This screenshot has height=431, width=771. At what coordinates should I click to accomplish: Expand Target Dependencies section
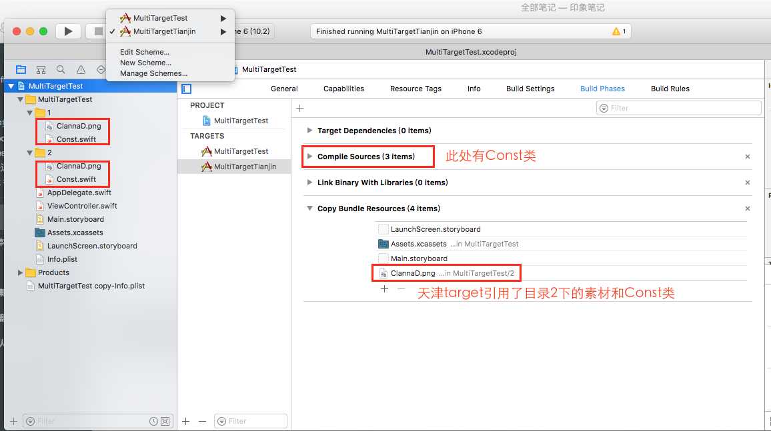[309, 131]
